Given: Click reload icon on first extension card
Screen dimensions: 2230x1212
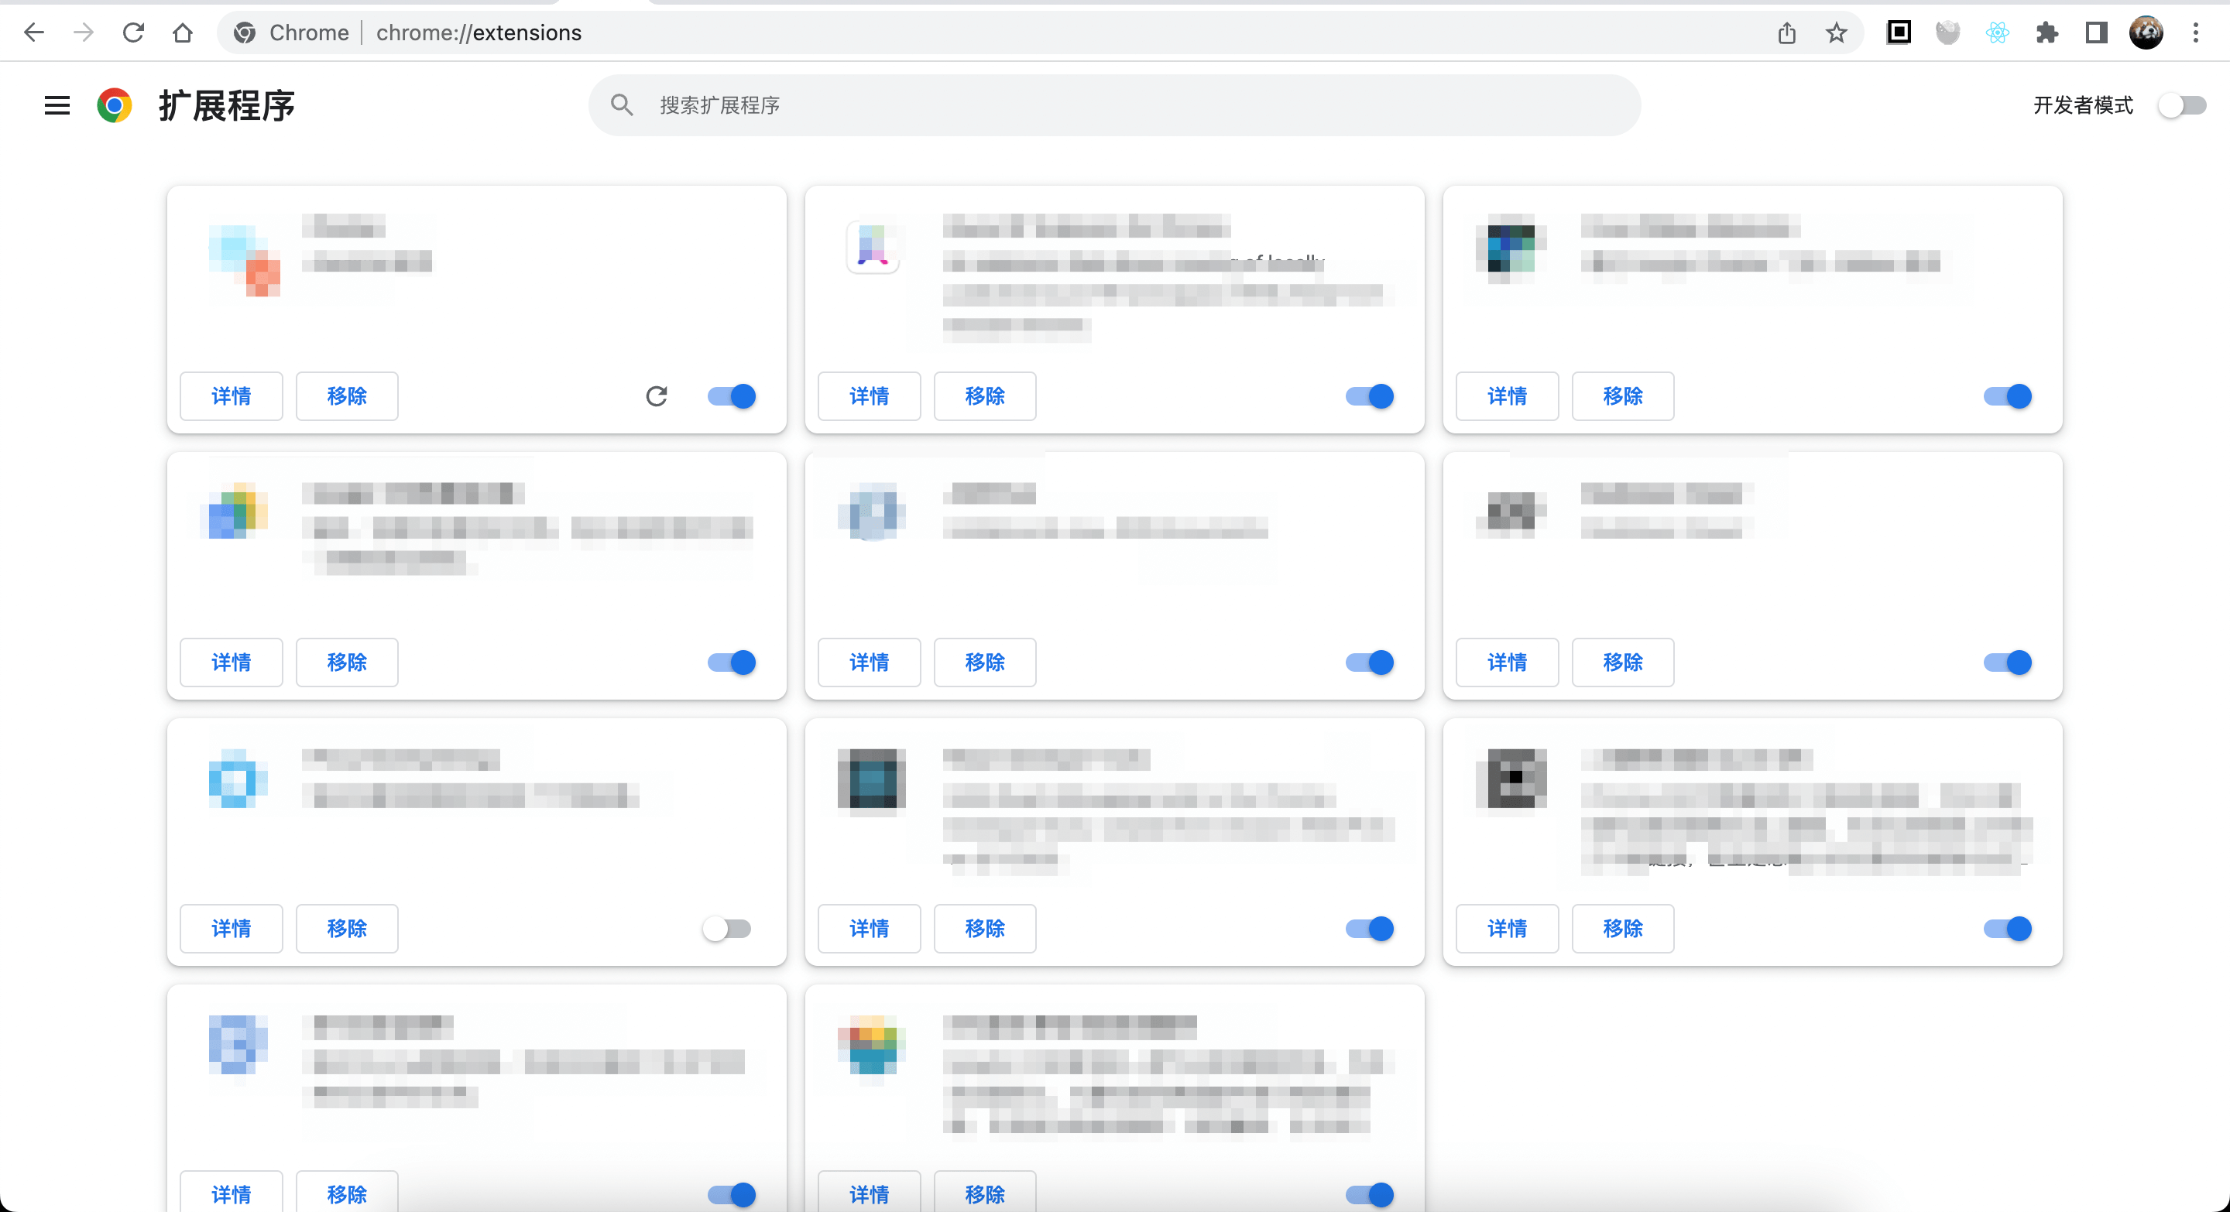Looking at the screenshot, I should (657, 396).
